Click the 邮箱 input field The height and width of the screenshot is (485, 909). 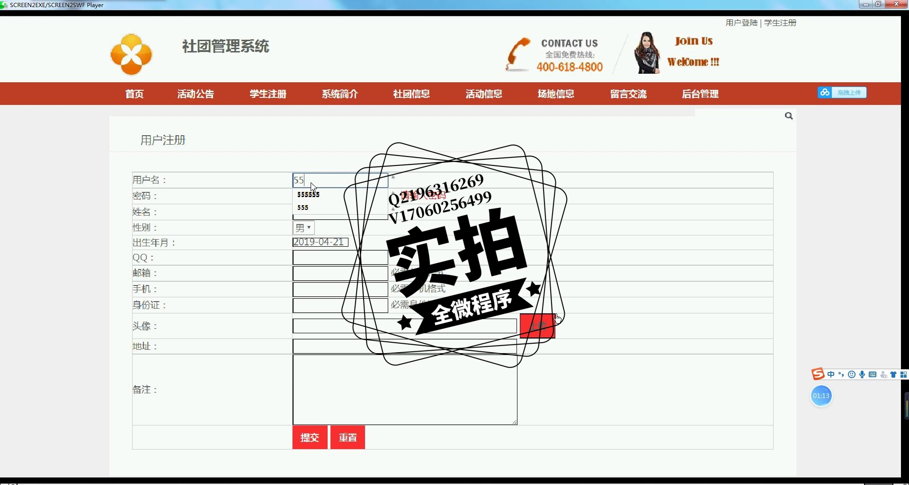(x=340, y=273)
